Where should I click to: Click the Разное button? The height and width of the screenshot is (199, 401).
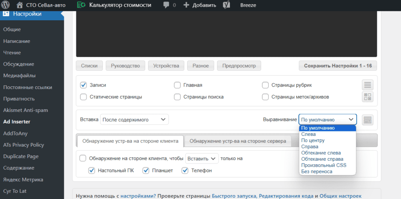point(201,66)
